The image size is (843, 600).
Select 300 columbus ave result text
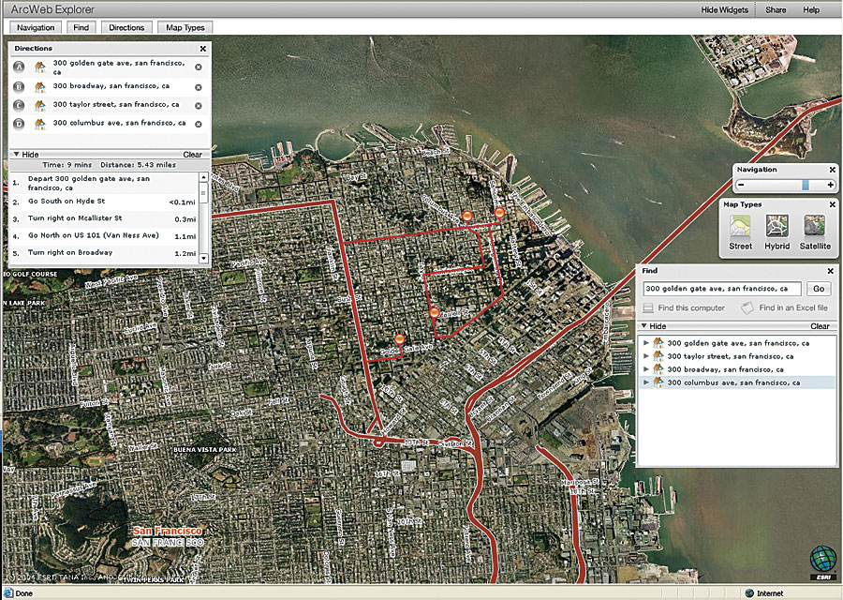pos(733,382)
